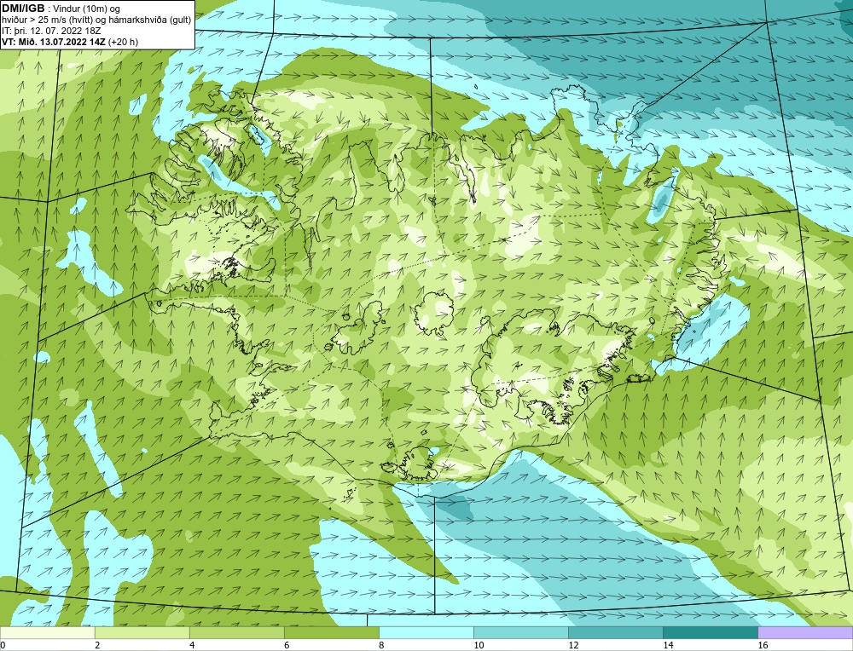Click the purple above-16 m/s legend swatch

tap(805, 632)
